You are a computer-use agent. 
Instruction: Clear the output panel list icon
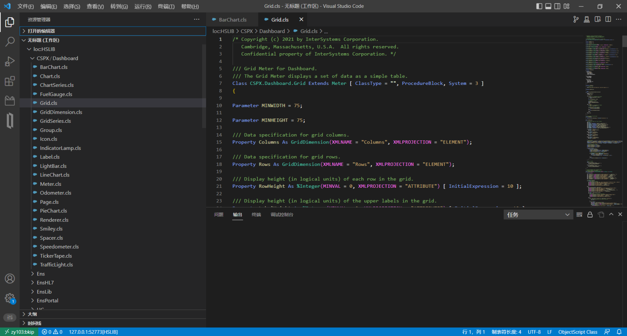tap(579, 214)
